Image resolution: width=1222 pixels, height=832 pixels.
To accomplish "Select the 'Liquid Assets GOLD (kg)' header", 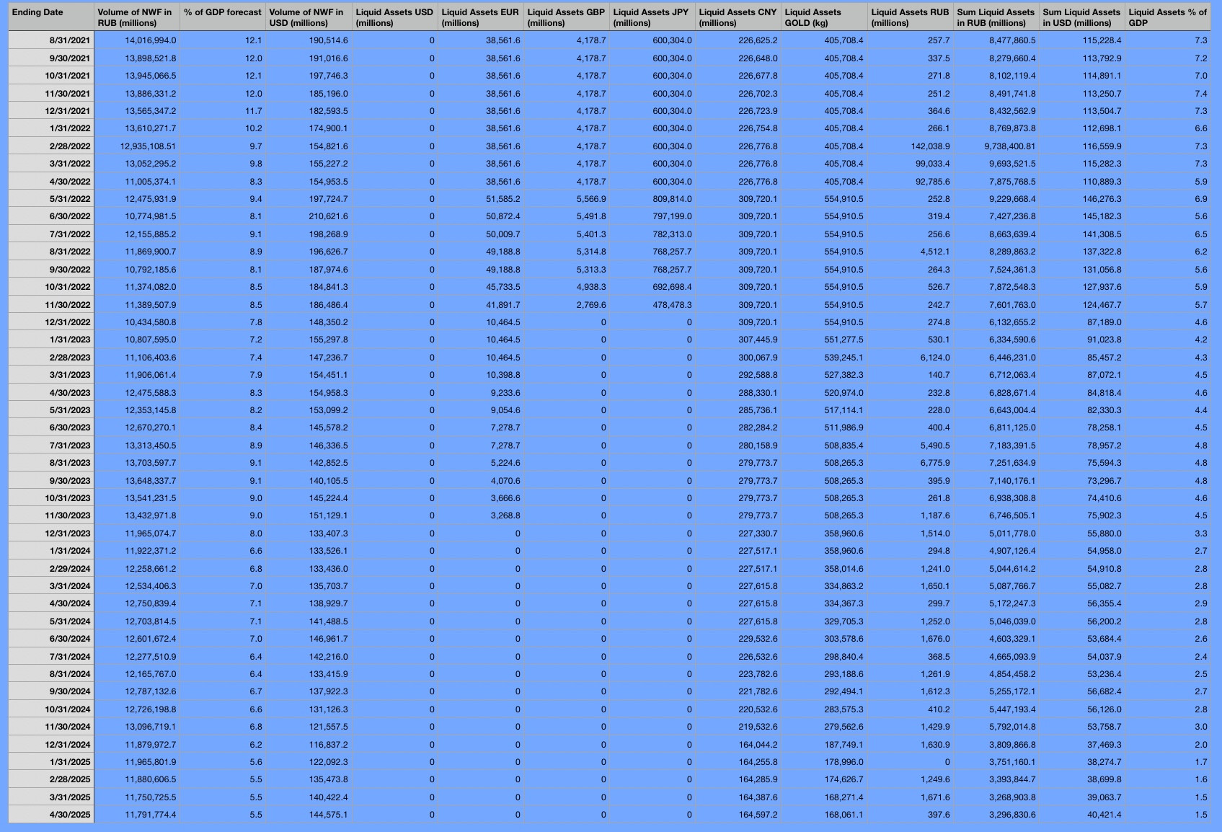I will point(824,17).
